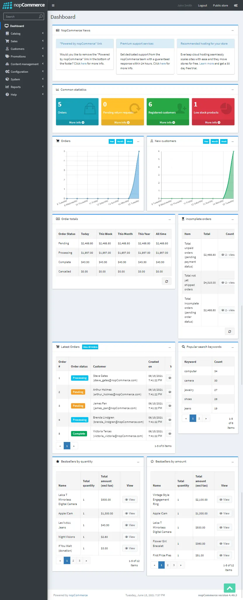Collapse the Latest Orders panel
The image size is (243, 600).
point(170,347)
